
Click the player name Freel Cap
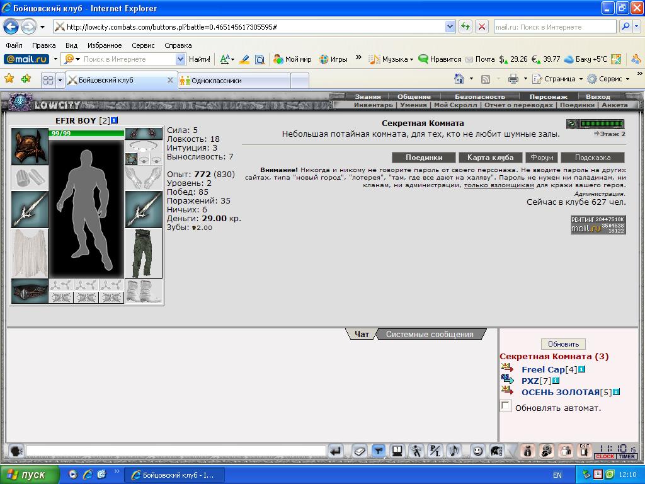click(543, 369)
